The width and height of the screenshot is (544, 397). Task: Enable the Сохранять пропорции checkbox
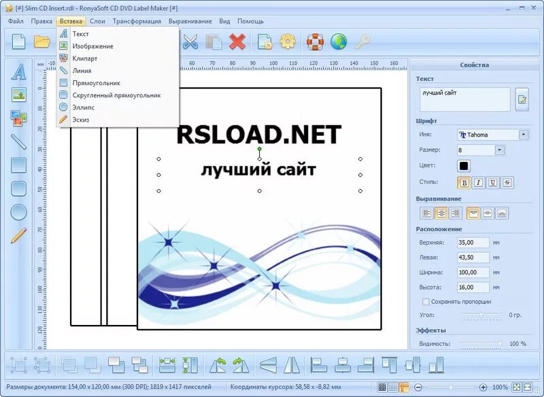426,302
